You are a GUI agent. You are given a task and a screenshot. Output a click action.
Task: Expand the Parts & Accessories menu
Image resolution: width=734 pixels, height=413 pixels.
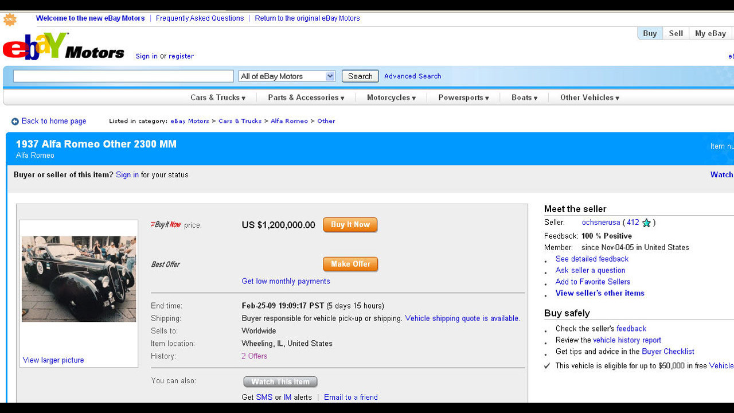click(306, 98)
